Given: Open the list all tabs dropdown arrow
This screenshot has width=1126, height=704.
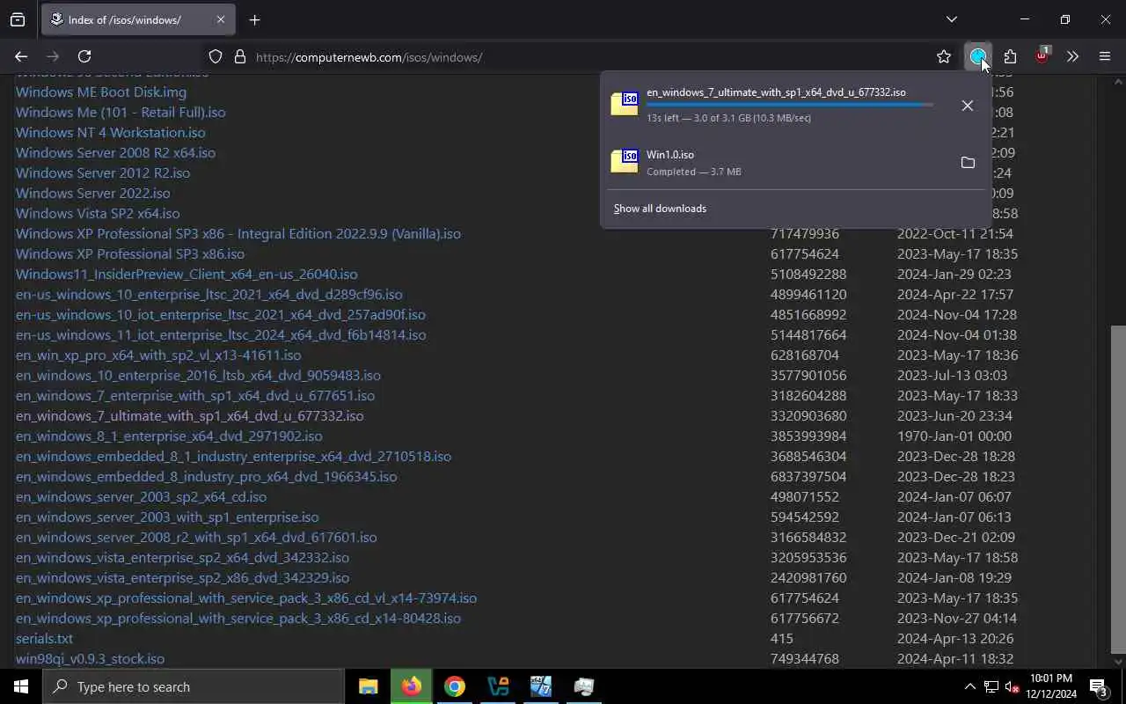Looking at the screenshot, I should click(951, 19).
